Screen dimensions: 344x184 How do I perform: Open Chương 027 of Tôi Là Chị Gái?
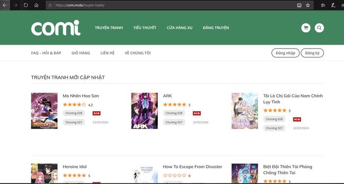coord(274,128)
